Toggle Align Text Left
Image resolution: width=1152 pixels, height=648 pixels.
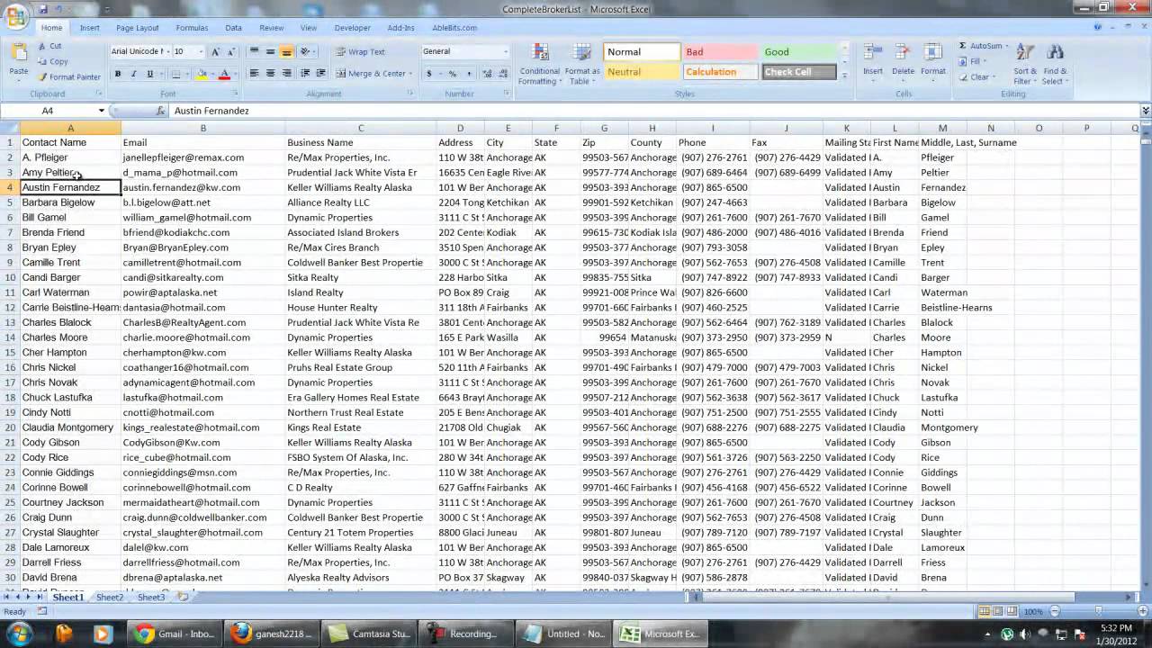pos(254,74)
